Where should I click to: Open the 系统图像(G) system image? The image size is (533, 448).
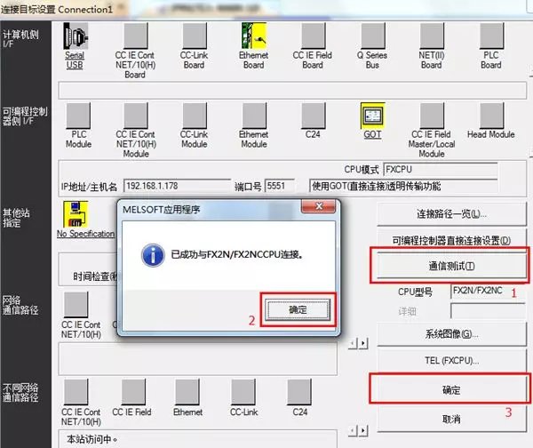[451, 334]
